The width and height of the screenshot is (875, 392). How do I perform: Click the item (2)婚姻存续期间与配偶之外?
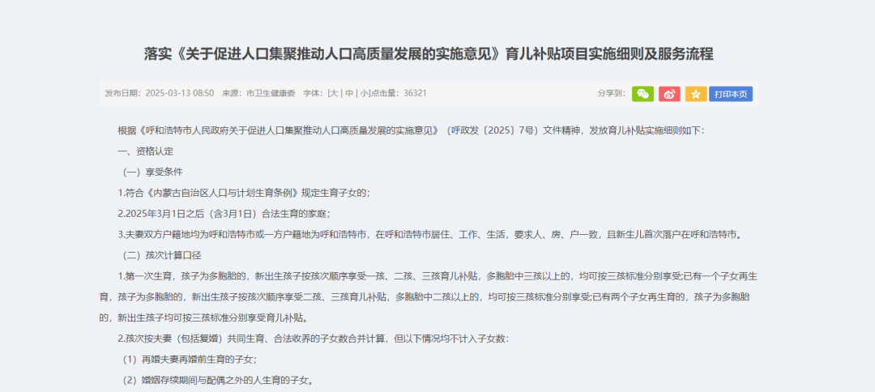tap(218, 381)
